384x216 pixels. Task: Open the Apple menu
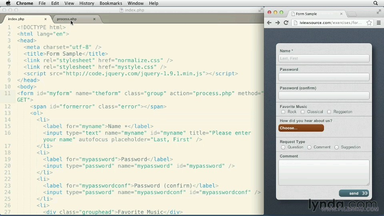pos(8,3)
